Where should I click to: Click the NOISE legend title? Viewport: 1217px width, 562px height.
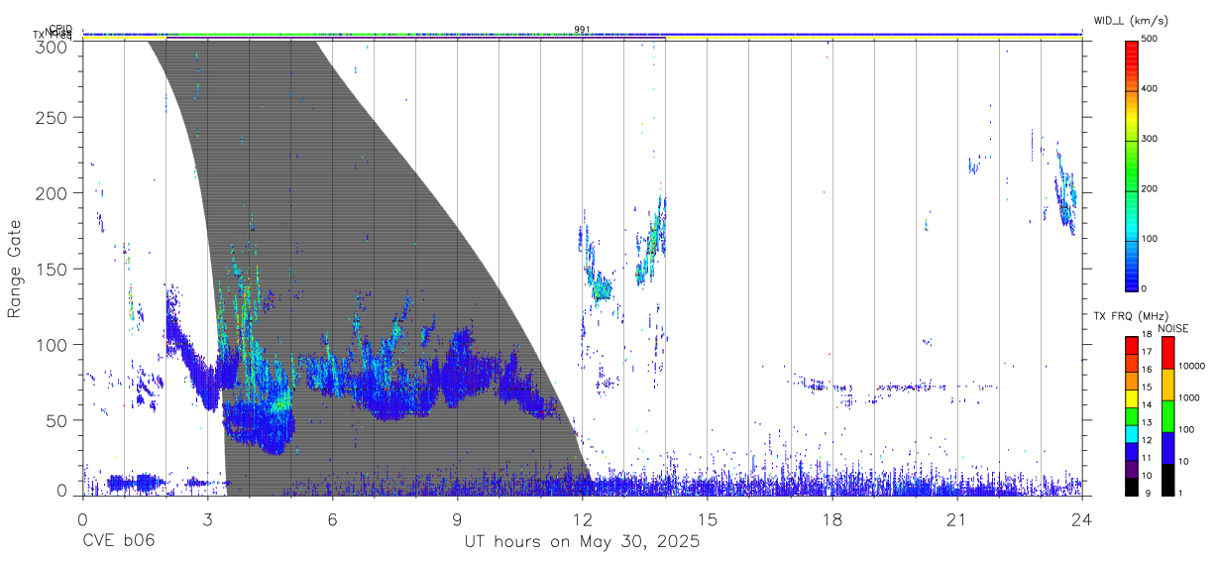coord(1171,328)
